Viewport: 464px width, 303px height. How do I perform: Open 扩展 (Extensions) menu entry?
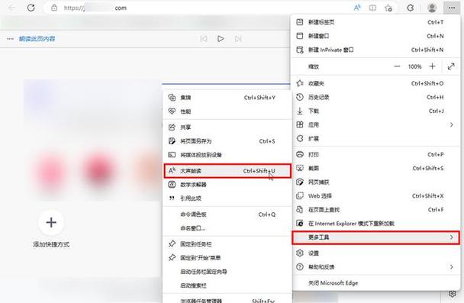click(375, 138)
